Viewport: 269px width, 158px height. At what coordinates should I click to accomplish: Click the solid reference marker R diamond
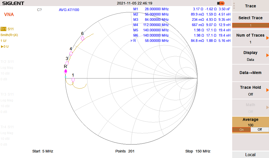pyautogui.click(x=65, y=71)
